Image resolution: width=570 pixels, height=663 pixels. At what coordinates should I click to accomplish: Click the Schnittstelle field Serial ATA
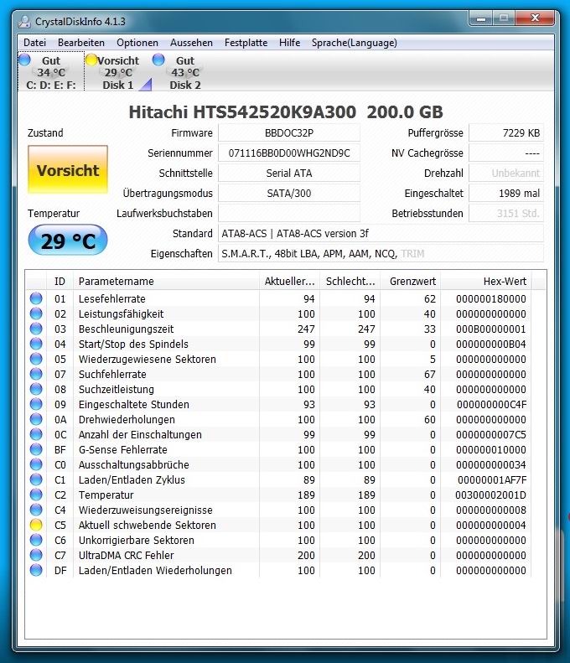[289, 173]
